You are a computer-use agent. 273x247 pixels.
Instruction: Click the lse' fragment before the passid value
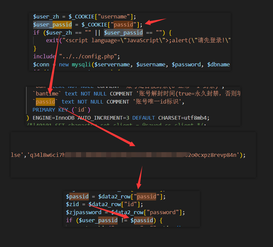17,155
